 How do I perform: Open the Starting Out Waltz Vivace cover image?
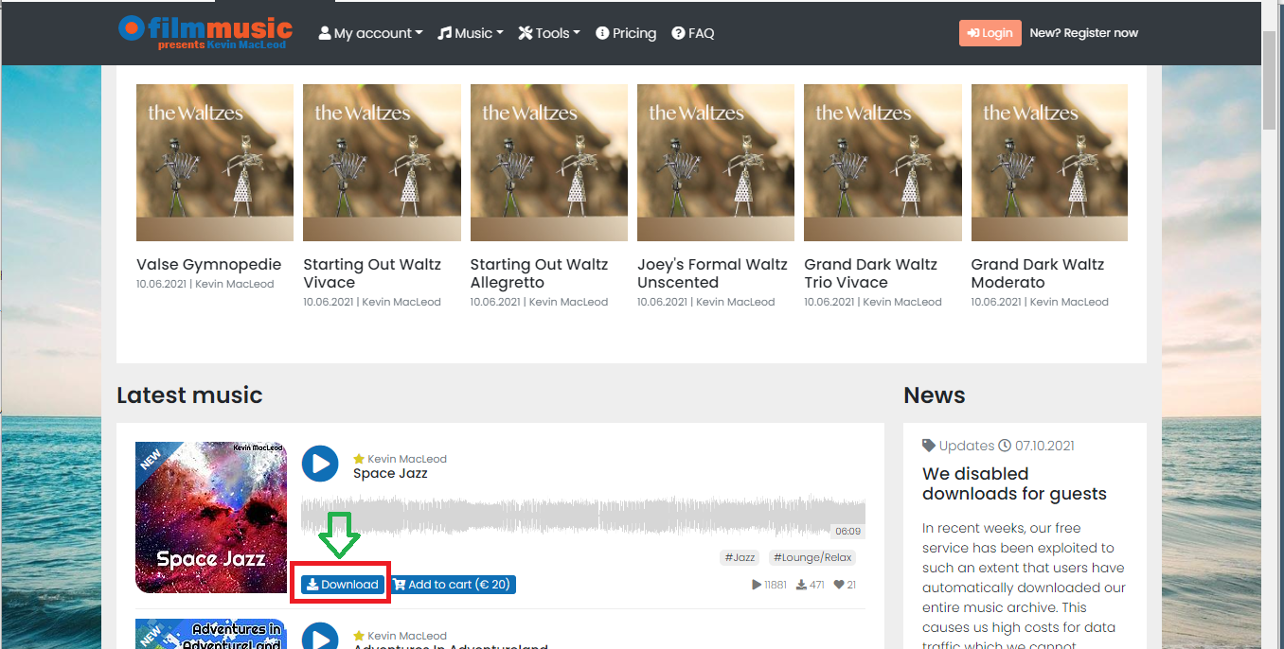382,163
